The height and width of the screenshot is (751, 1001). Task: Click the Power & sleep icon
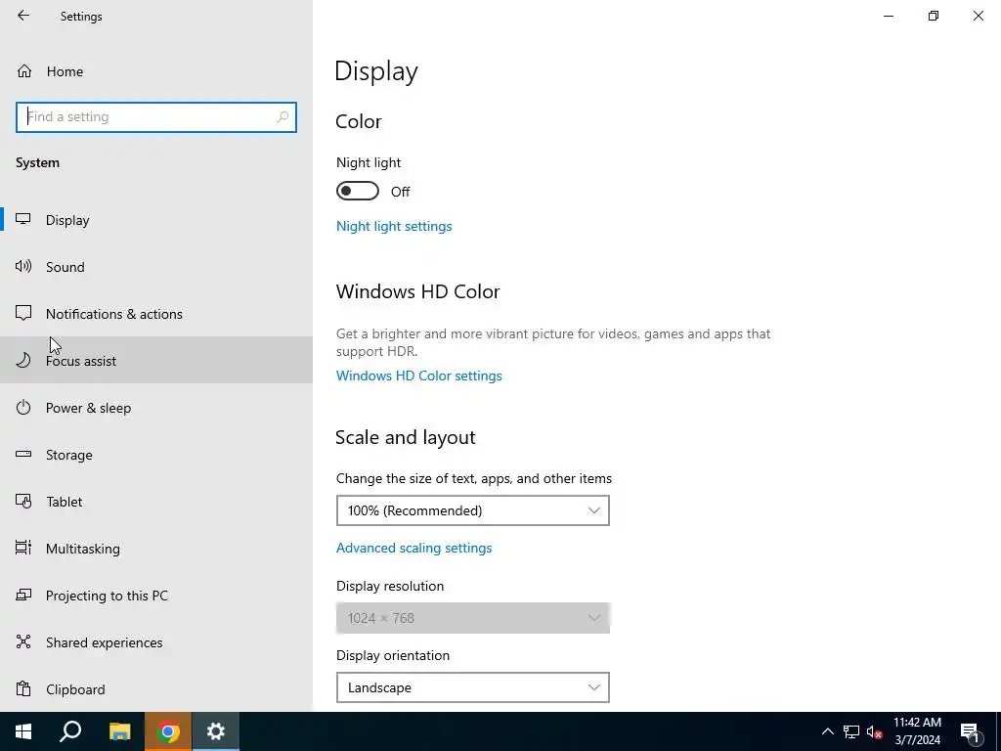click(x=23, y=408)
